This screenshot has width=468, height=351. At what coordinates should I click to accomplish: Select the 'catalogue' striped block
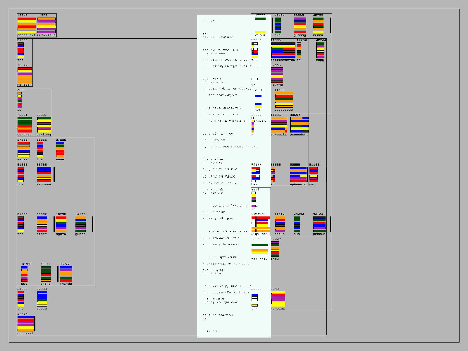[284, 100]
